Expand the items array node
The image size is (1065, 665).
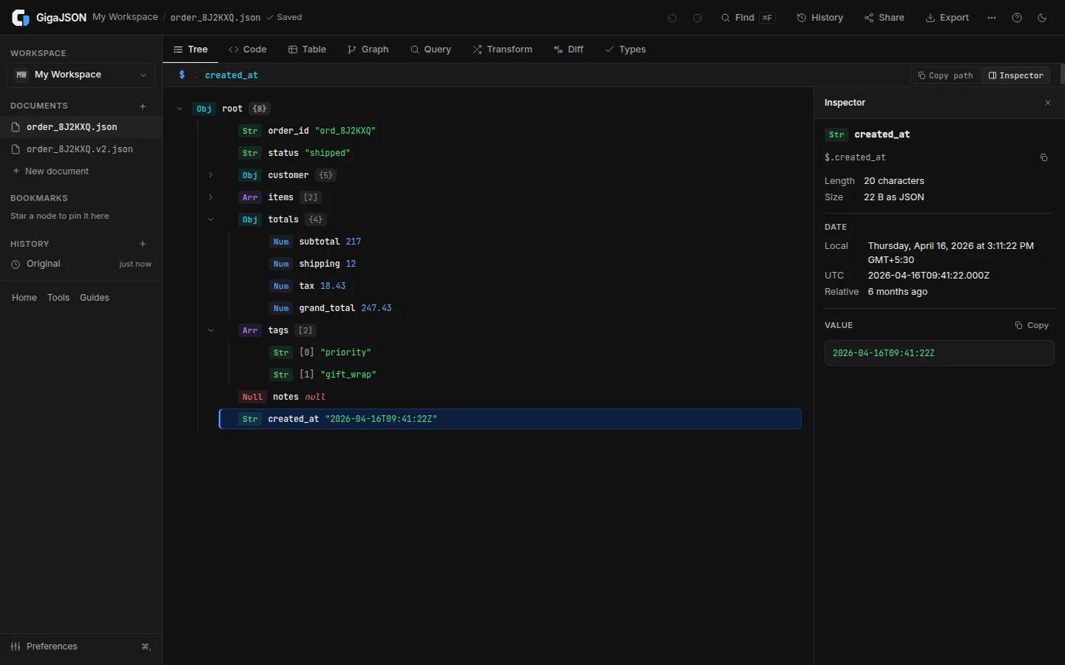point(211,197)
